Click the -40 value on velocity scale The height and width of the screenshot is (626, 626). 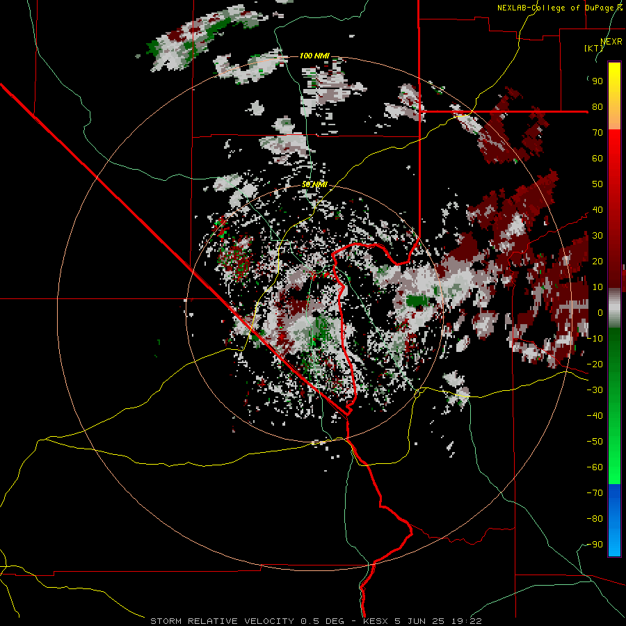click(x=595, y=416)
